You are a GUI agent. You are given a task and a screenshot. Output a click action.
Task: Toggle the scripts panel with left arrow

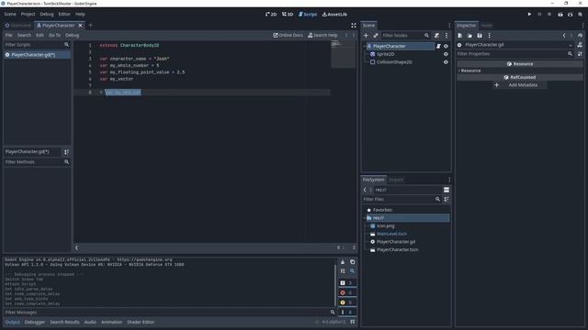click(76, 247)
